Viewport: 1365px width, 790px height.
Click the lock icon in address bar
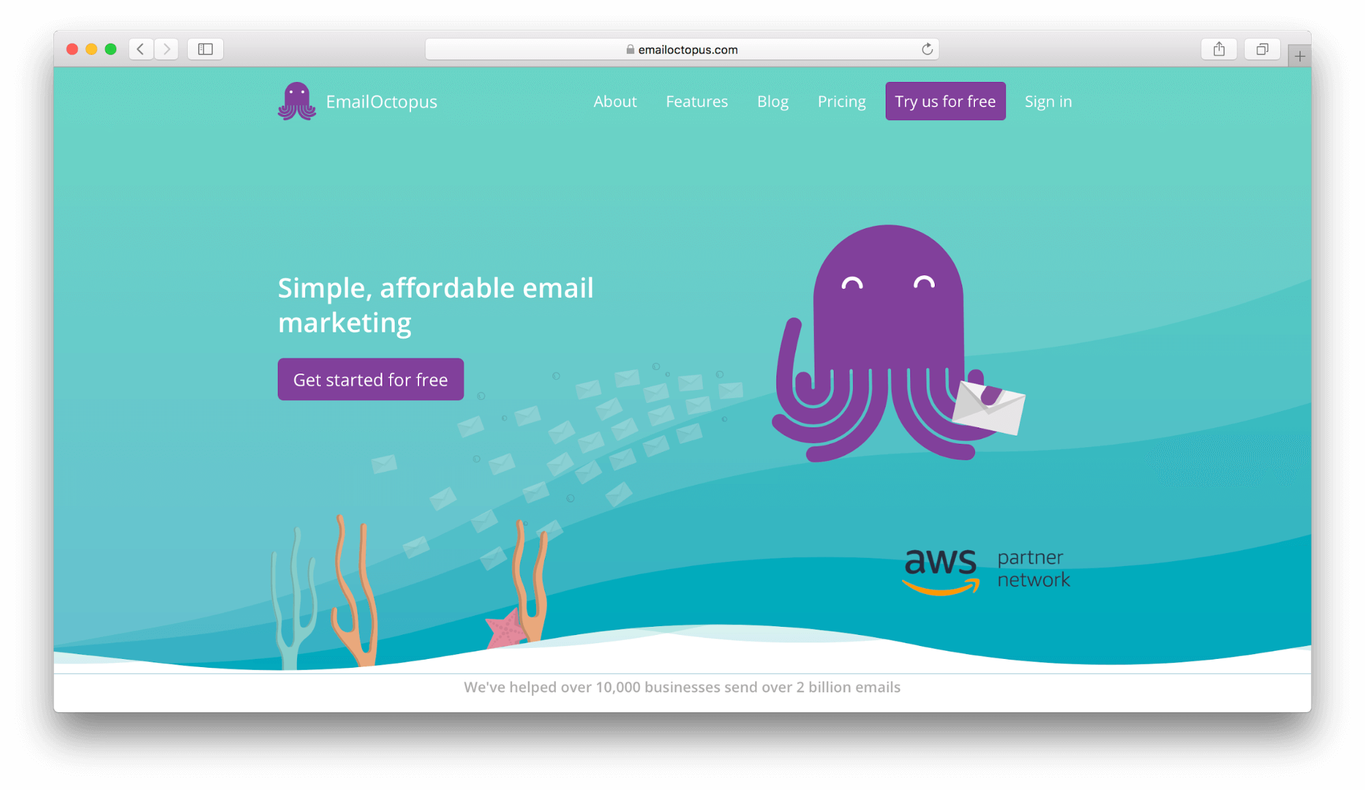[630, 49]
